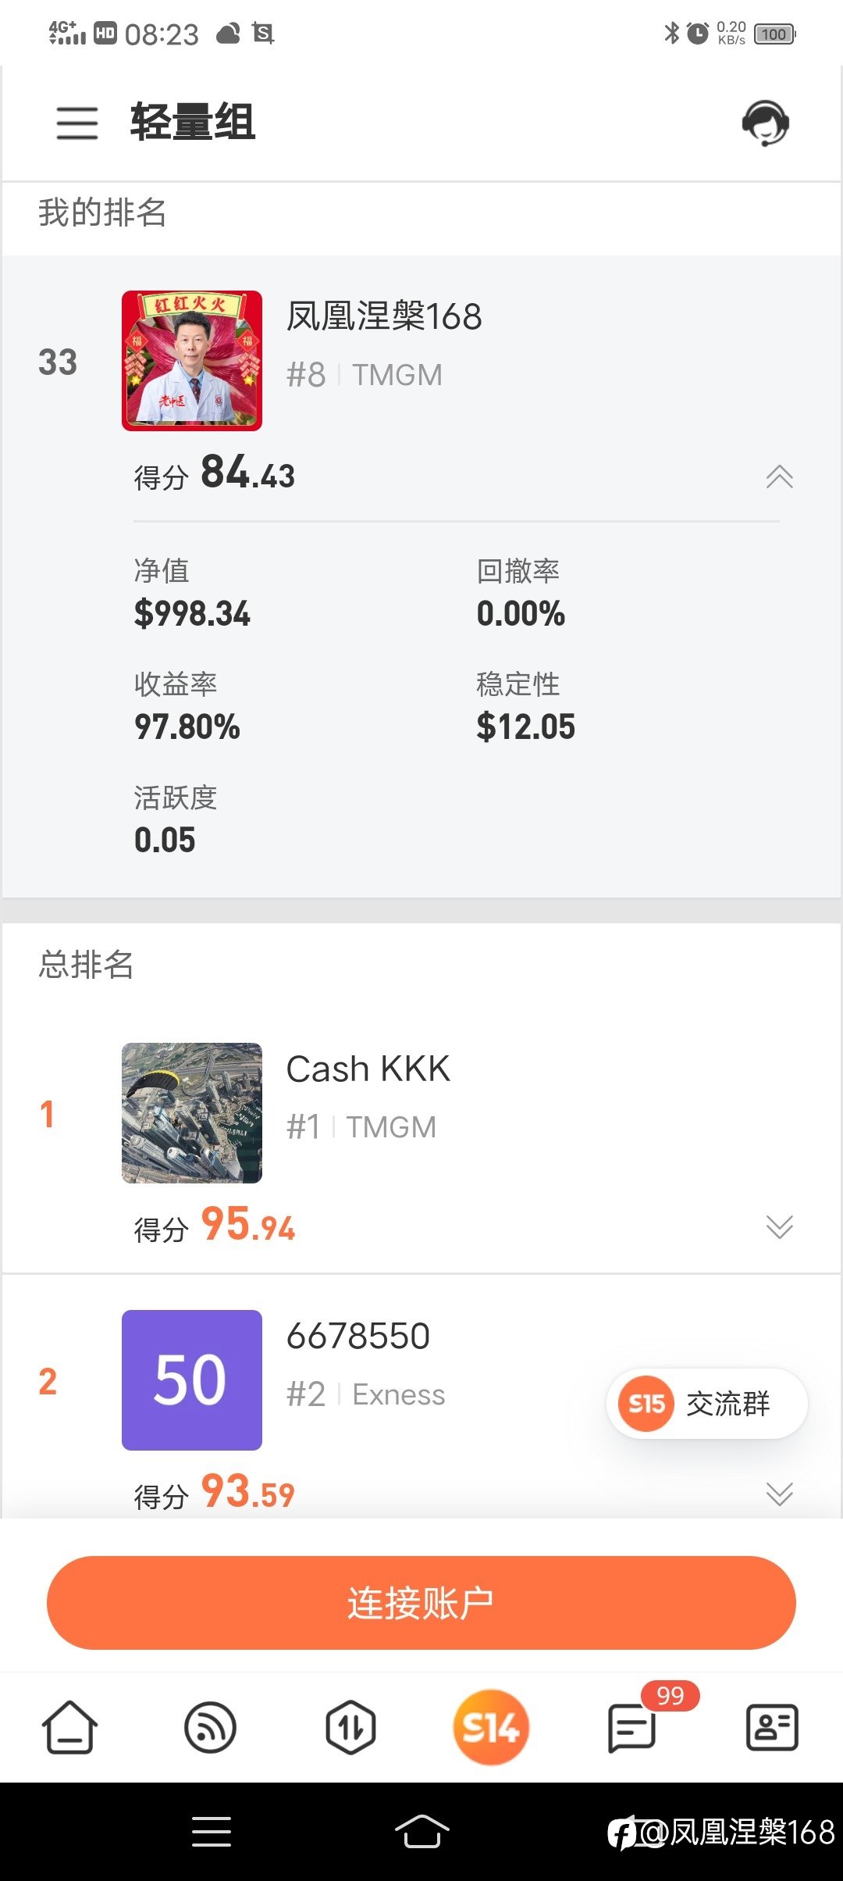Open the purple 50 avatar
Screen dimensions: 843x1881
192,1380
